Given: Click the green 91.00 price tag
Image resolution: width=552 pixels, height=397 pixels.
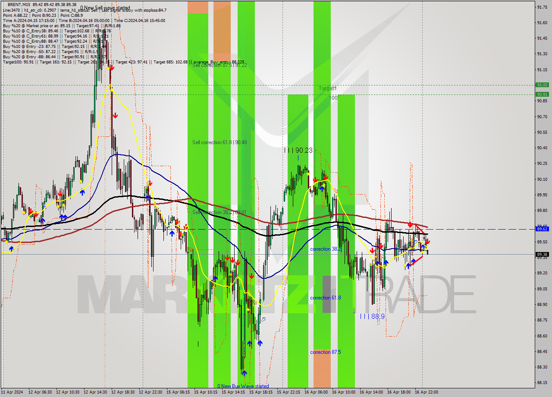Looking at the screenshot, I should [x=542, y=85].
